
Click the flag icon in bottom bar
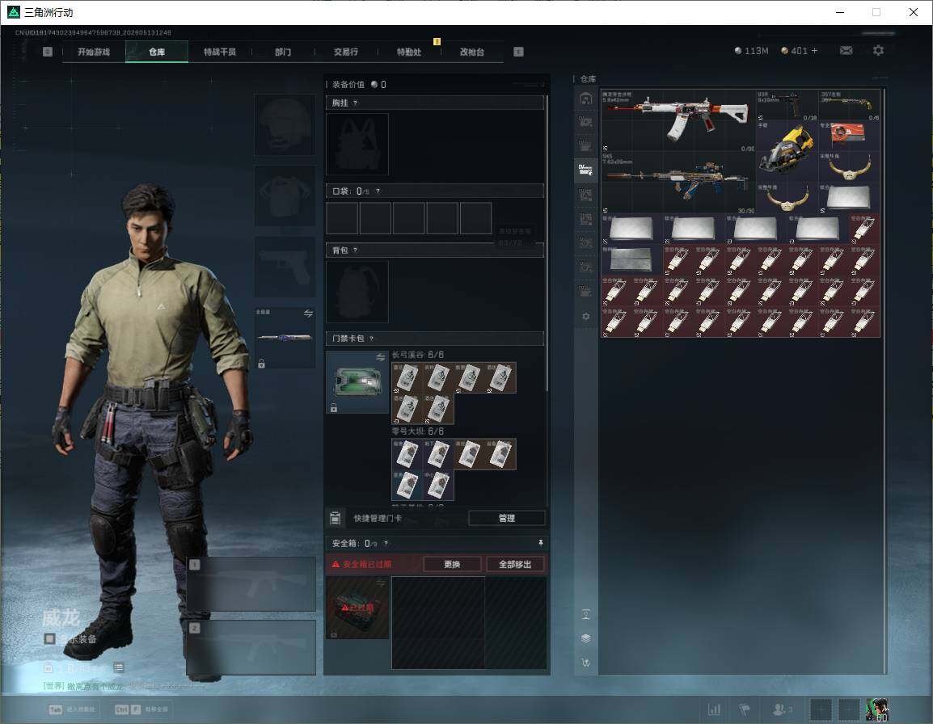tap(745, 709)
